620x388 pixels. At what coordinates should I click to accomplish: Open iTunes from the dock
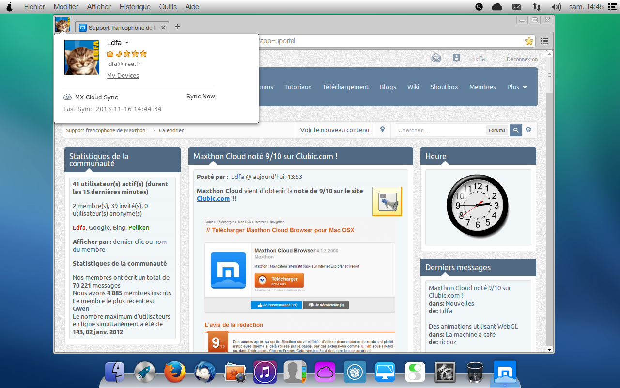(265, 372)
